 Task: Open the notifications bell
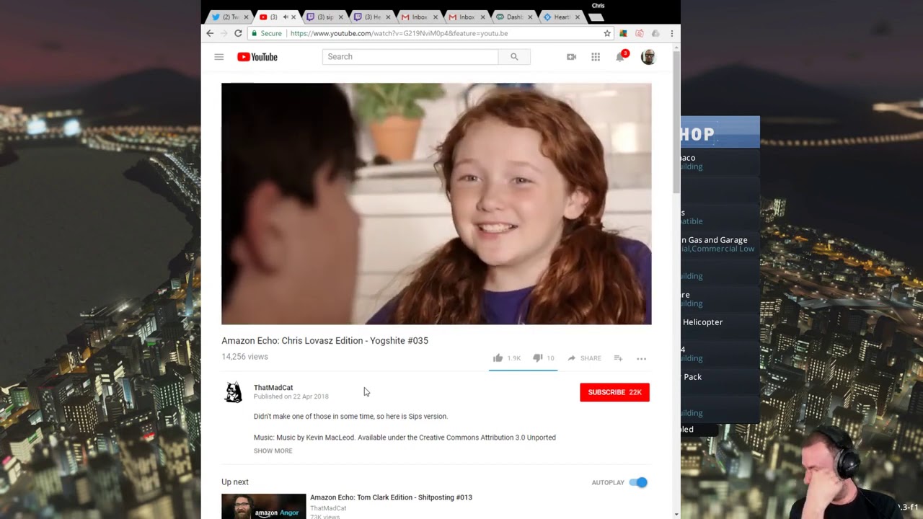click(620, 57)
